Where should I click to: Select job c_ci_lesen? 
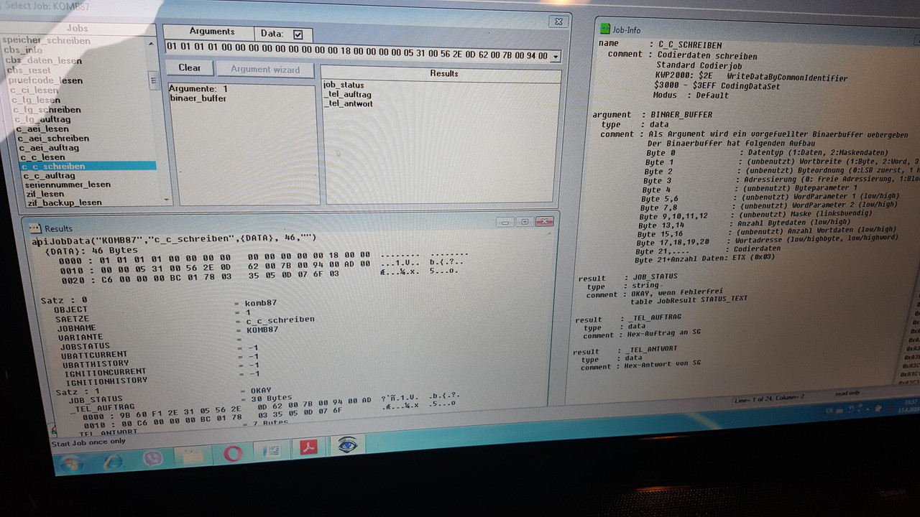(35, 90)
